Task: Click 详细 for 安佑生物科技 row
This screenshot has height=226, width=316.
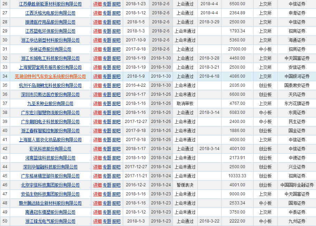Action: coord(98,194)
